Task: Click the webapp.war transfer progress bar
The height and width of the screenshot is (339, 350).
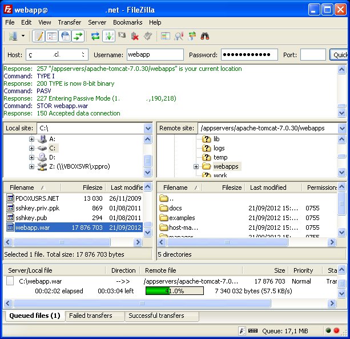Action: [x=175, y=291]
